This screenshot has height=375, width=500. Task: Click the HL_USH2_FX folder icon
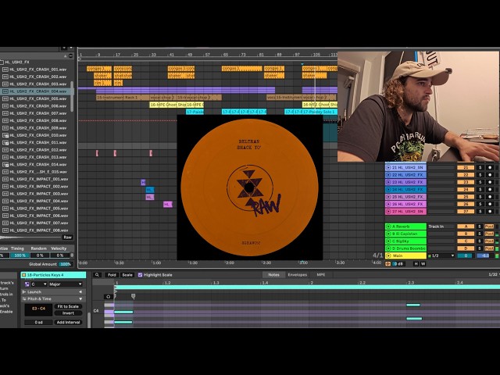[2, 62]
